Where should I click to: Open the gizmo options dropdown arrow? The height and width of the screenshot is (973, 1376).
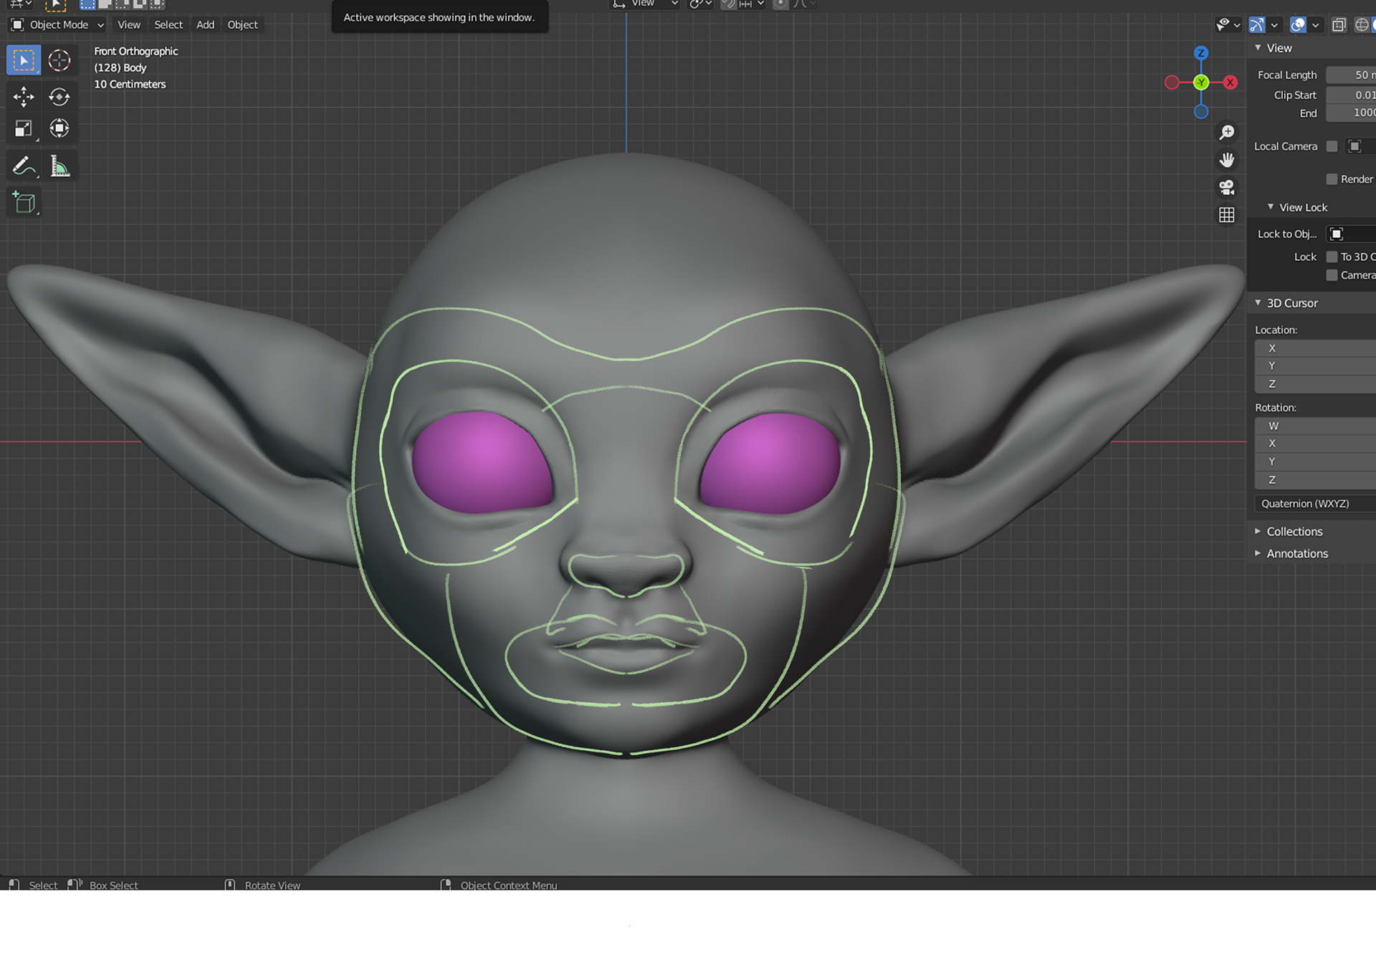[1274, 25]
